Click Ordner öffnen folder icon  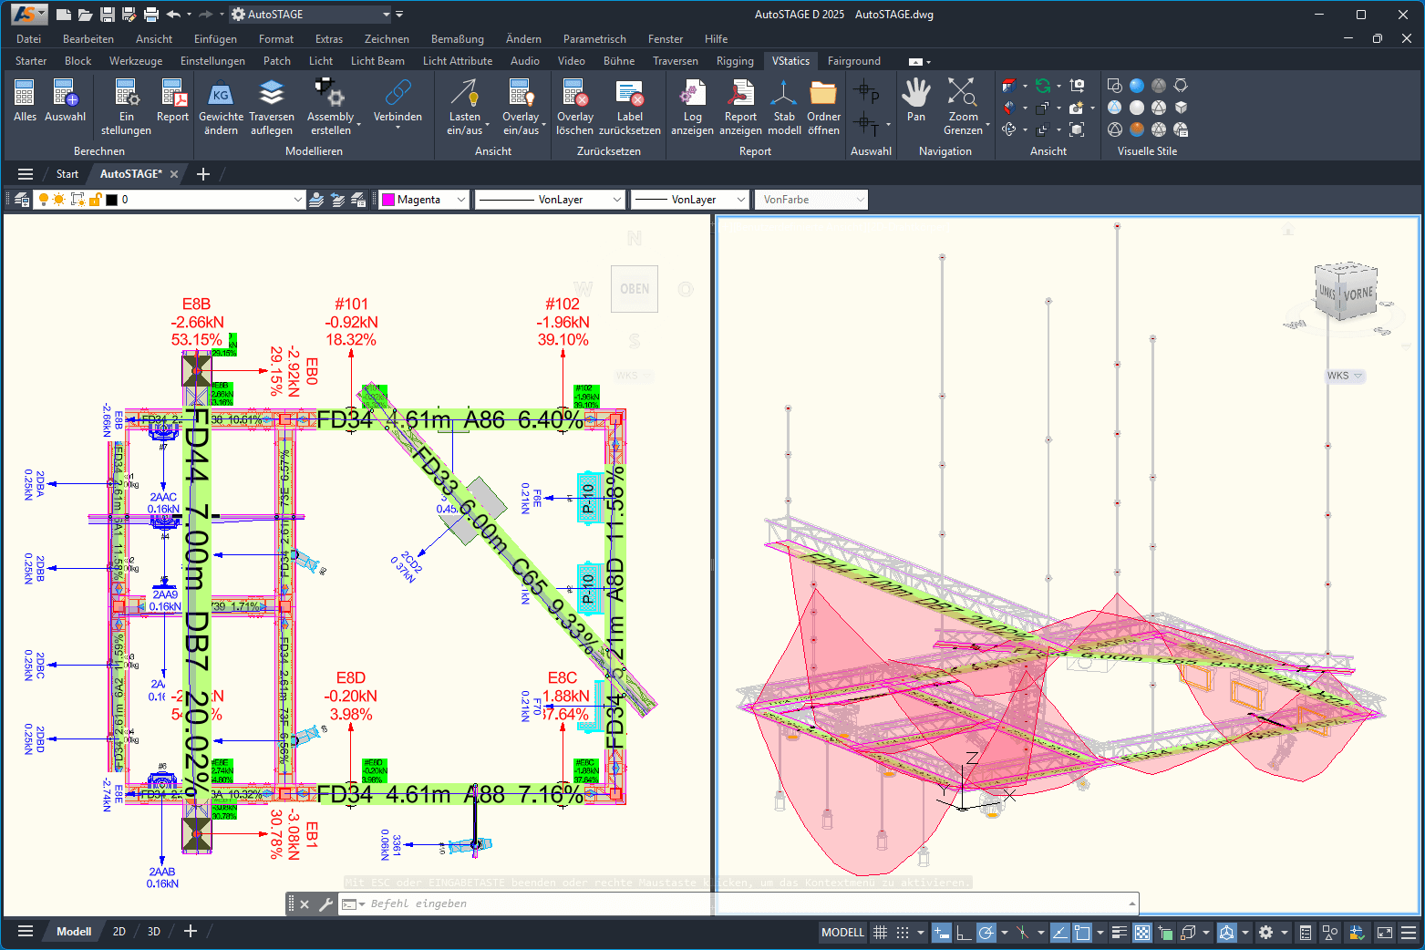coord(823,93)
